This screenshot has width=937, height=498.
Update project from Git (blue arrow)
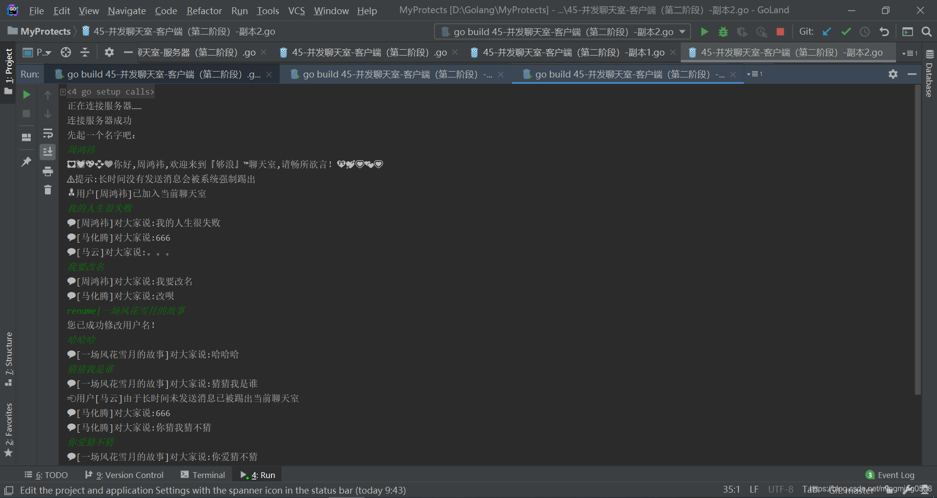tap(827, 32)
